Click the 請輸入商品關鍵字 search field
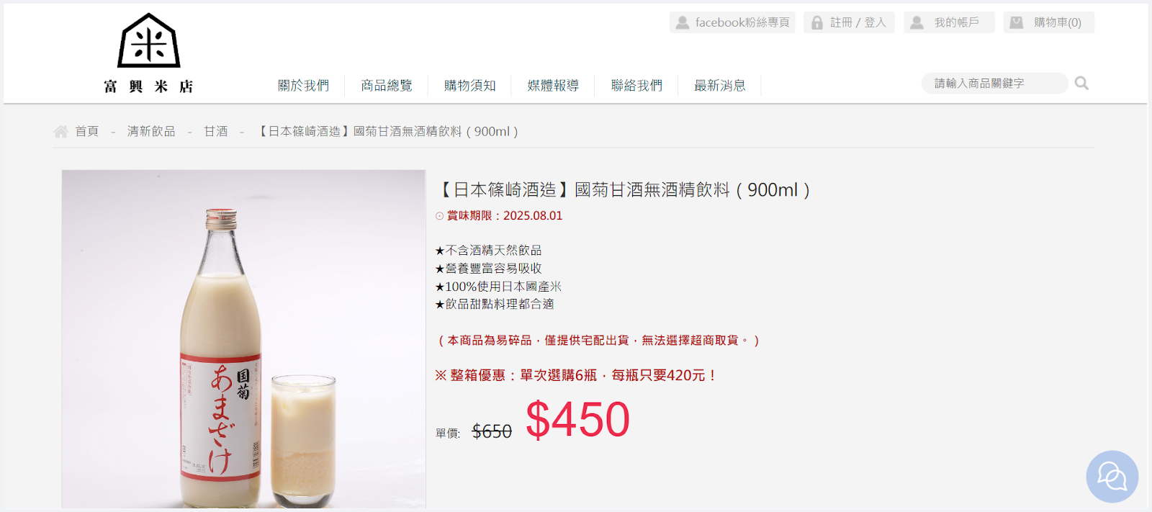Image resolution: width=1152 pixels, height=512 pixels. click(x=994, y=84)
